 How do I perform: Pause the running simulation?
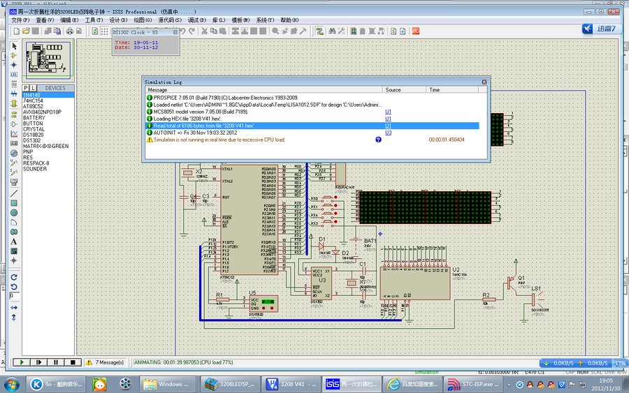[x=55, y=362]
